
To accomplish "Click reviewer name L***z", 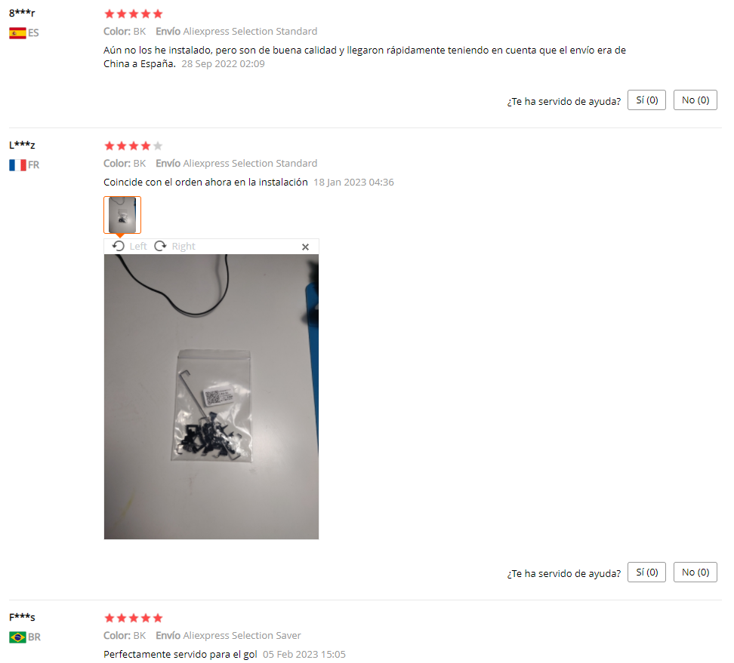I will pyautogui.click(x=22, y=145).
